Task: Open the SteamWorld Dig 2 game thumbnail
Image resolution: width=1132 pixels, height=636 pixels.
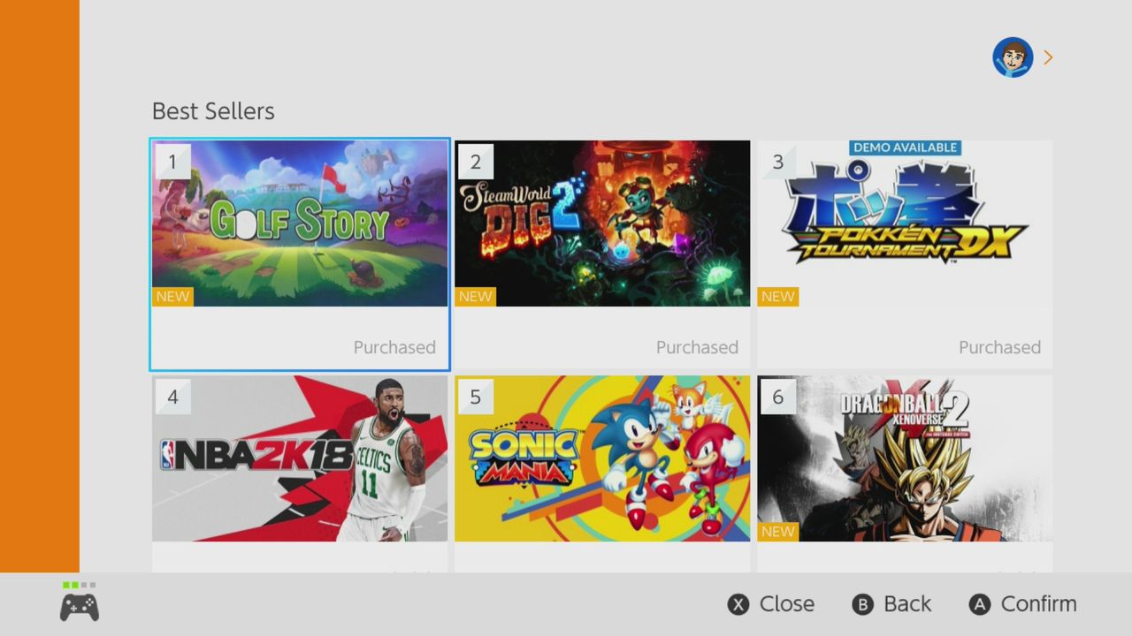Action: click(x=602, y=223)
